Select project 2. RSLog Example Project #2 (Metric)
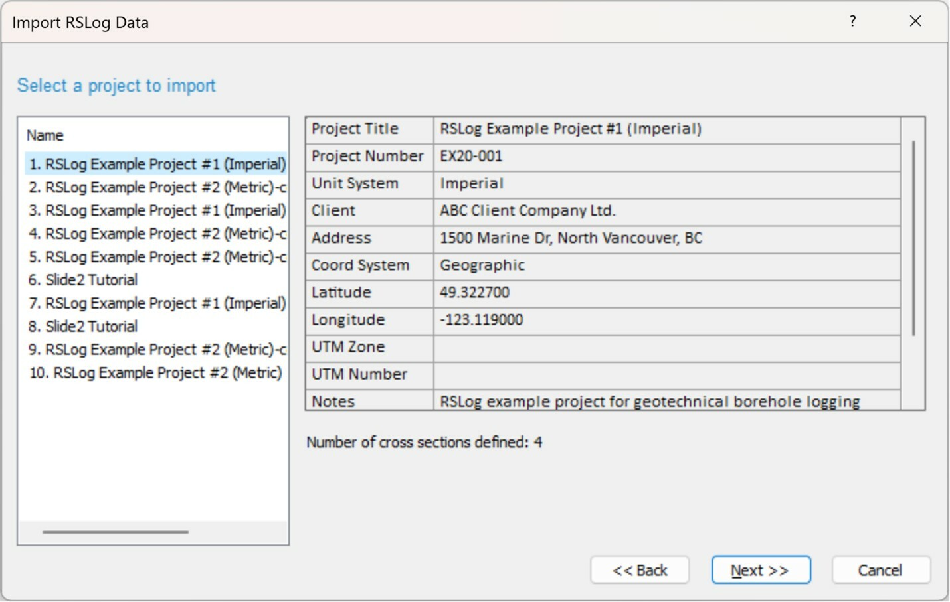 point(156,187)
